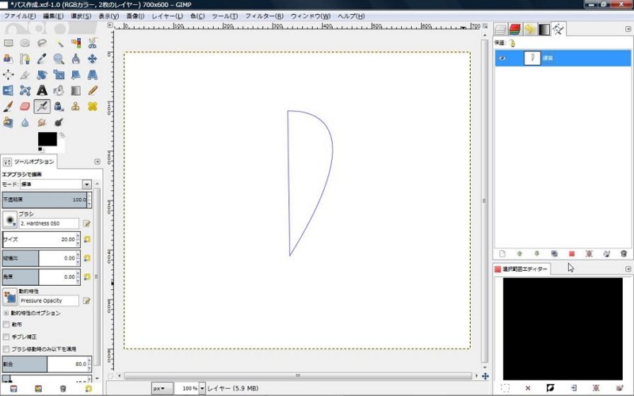Click the path thumbnail in Paths list
The height and width of the screenshot is (396, 634).
point(532,58)
